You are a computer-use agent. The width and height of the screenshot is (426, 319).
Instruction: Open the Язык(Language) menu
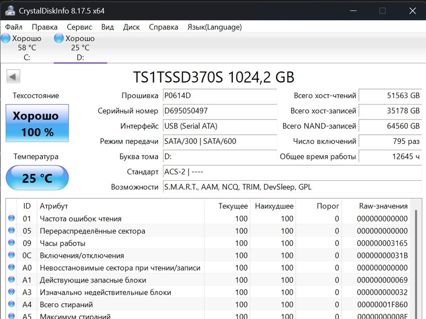(x=214, y=27)
